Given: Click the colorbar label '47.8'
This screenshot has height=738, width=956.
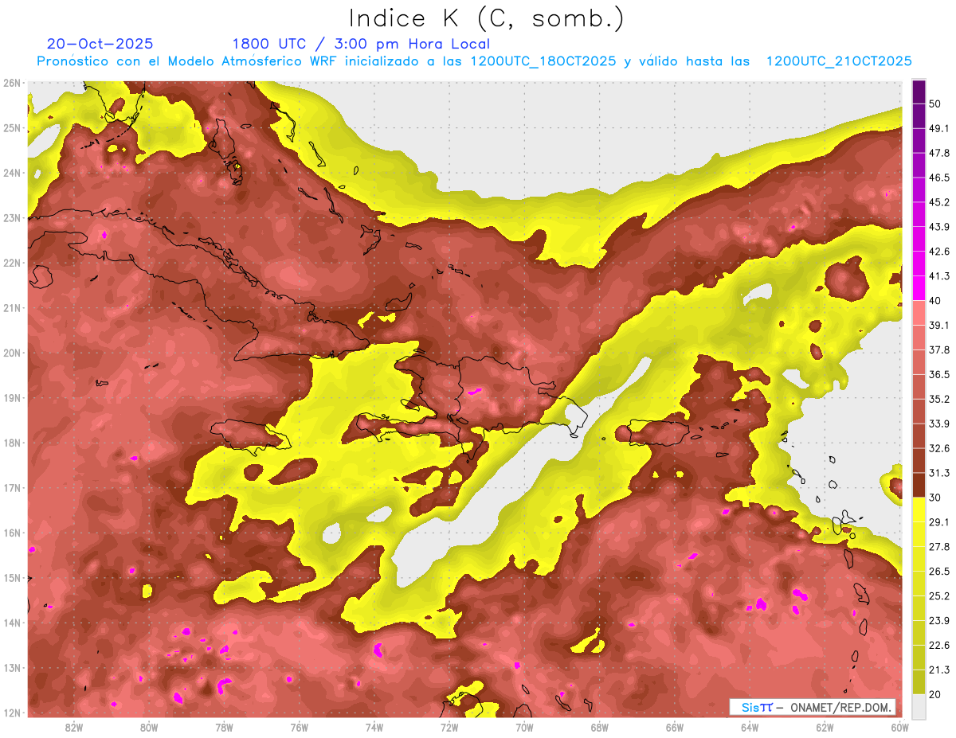Looking at the screenshot, I should click(939, 153).
